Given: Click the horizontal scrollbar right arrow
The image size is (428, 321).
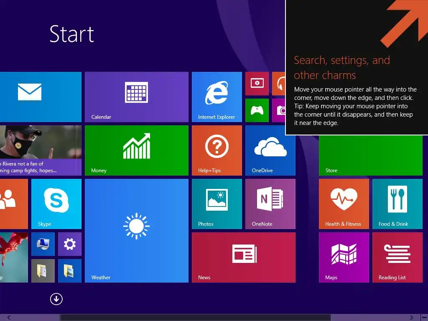Looking at the screenshot, I should pos(411,318).
